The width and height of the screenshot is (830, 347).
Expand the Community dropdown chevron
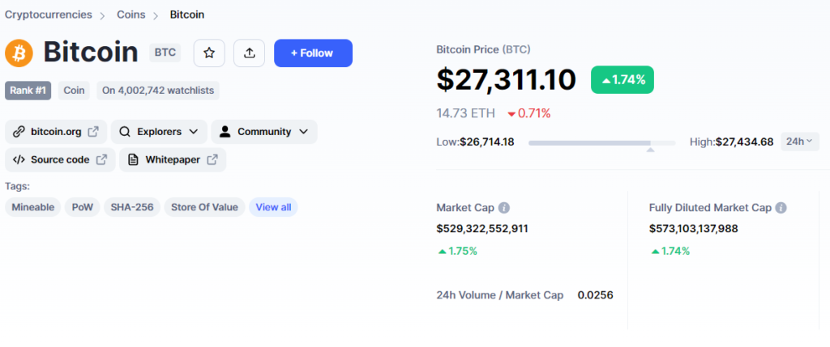pyautogui.click(x=303, y=132)
